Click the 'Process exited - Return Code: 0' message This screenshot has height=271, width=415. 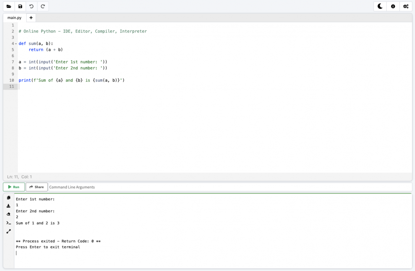pyautogui.click(x=58, y=241)
